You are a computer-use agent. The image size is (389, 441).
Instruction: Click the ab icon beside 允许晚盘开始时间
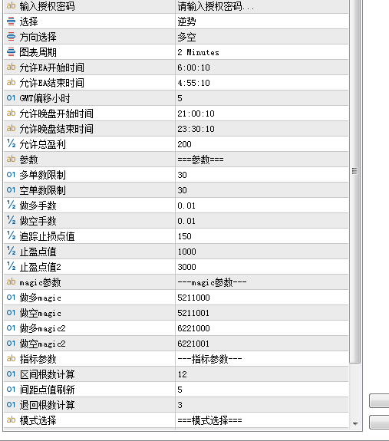(x=11, y=114)
